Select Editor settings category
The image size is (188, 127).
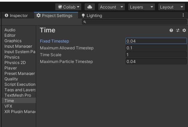[19, 35]
